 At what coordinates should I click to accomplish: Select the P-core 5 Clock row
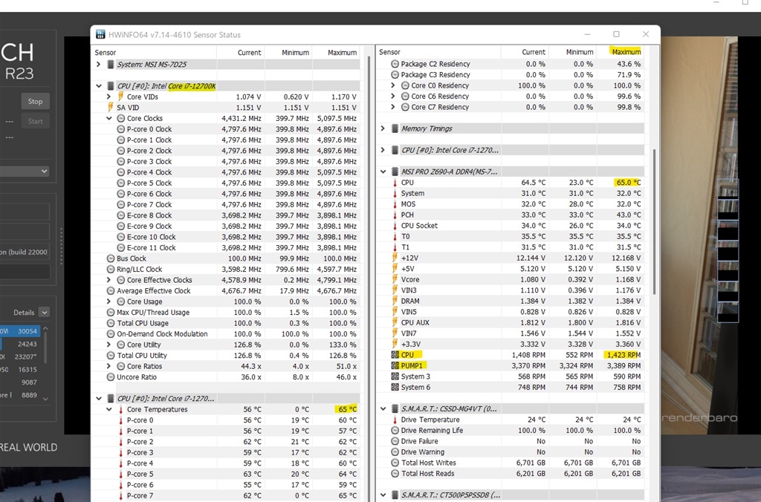click(x=149, y=183)
